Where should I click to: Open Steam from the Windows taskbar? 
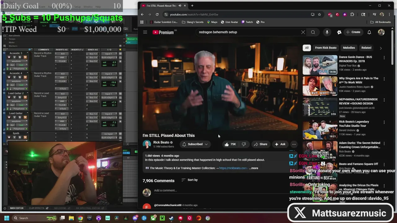[x=171, y=218]
